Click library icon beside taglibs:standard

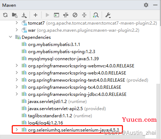(x=24, y=115)
